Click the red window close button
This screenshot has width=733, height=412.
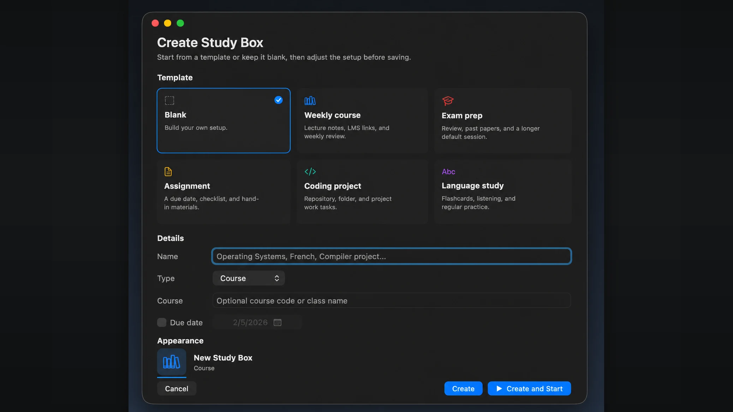[155, 23]
